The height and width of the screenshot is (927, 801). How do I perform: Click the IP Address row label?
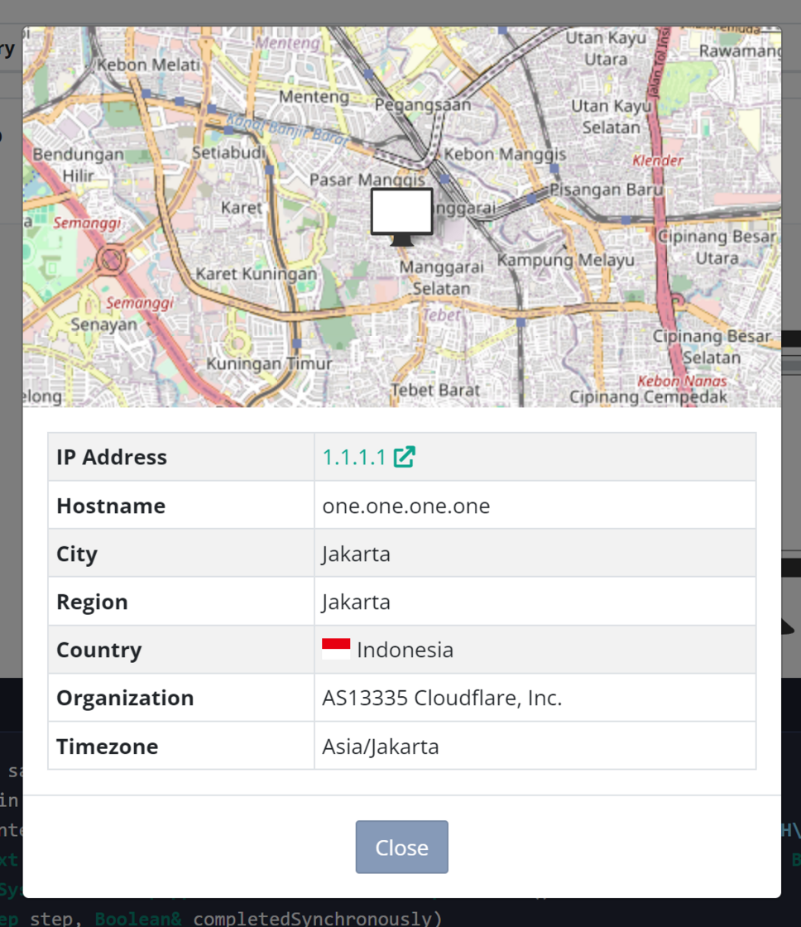112,457
